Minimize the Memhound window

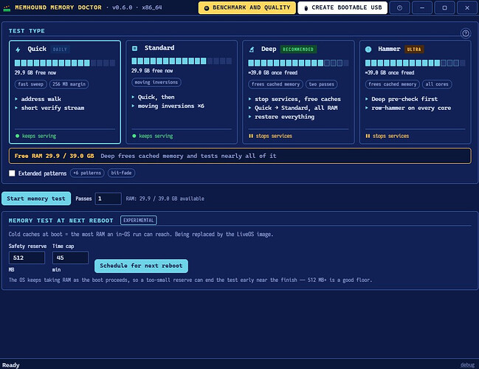click(x=422, y=8)
